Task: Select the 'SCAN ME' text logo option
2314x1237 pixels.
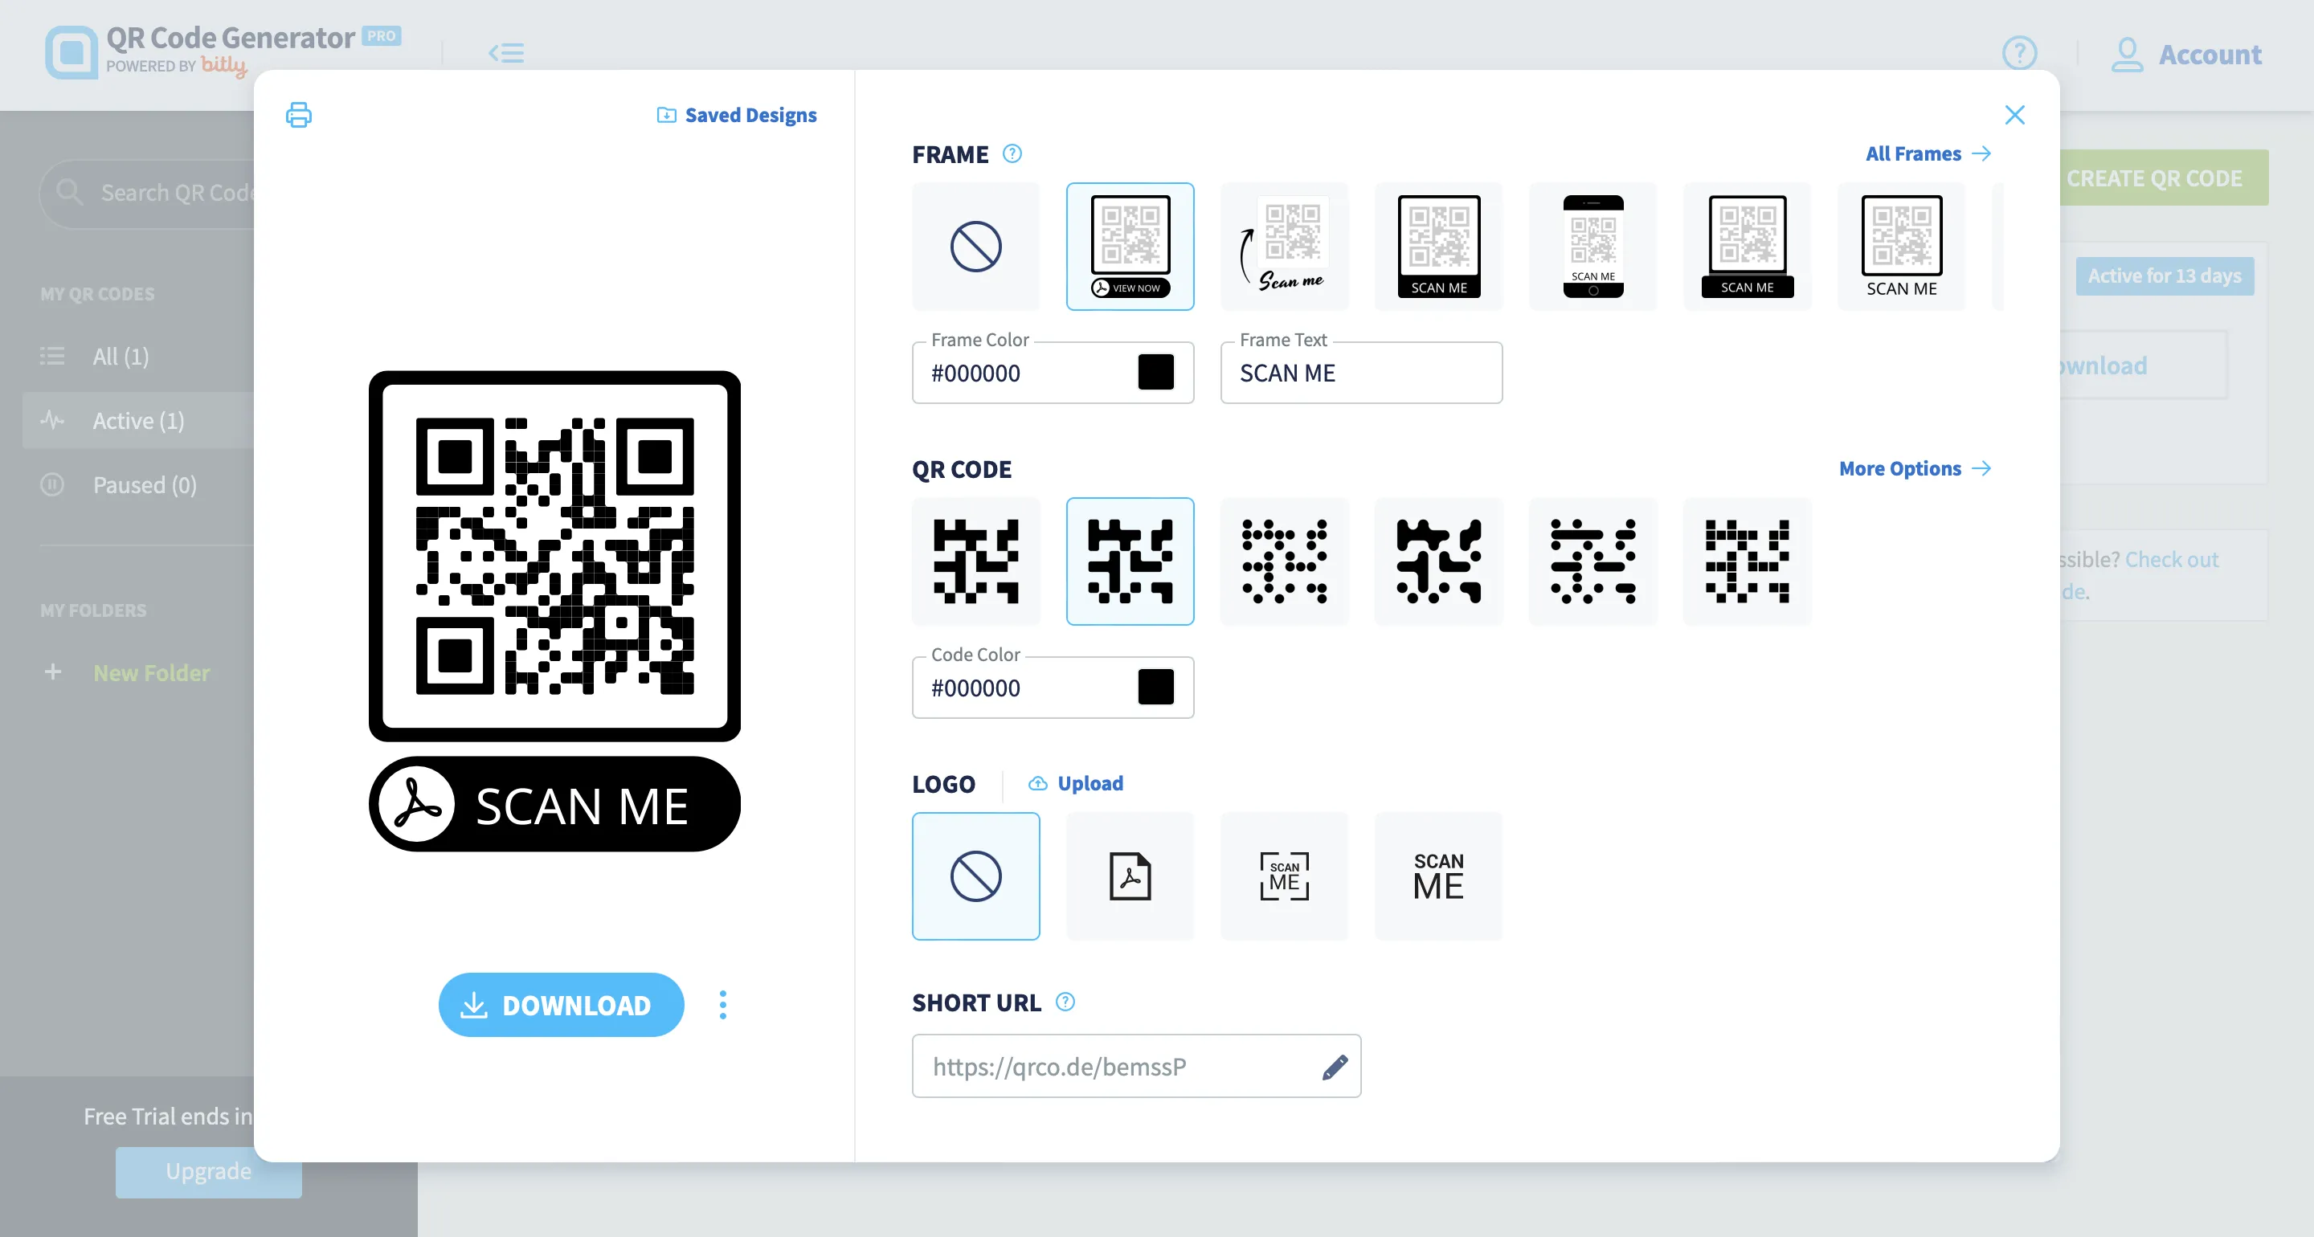Action: [1438, 876]
